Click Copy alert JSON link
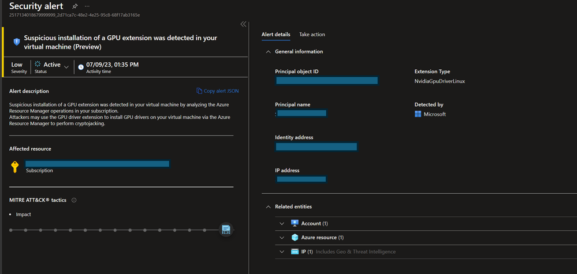 (218, 91)
